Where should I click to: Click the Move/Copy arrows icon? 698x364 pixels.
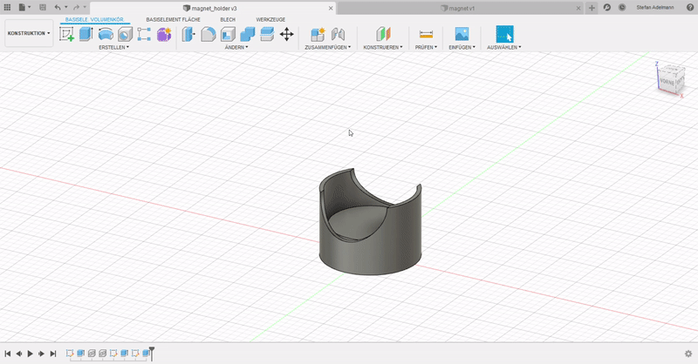(x=286, y=35)
